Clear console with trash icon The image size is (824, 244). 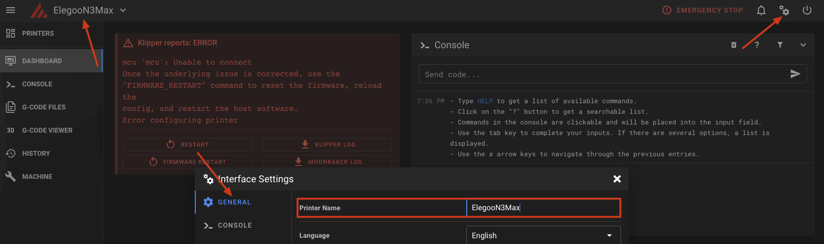(x=734, y=45)
